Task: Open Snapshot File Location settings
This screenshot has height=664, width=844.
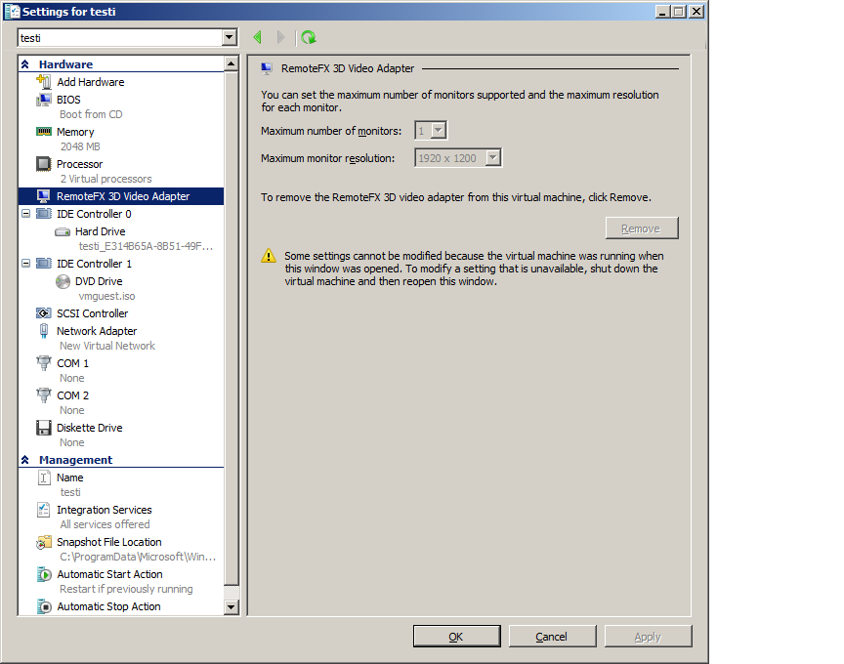Action: [x=108, y=542]
